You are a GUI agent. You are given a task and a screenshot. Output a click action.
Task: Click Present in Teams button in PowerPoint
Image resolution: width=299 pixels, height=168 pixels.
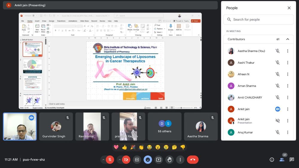click(x=181, y=21)
